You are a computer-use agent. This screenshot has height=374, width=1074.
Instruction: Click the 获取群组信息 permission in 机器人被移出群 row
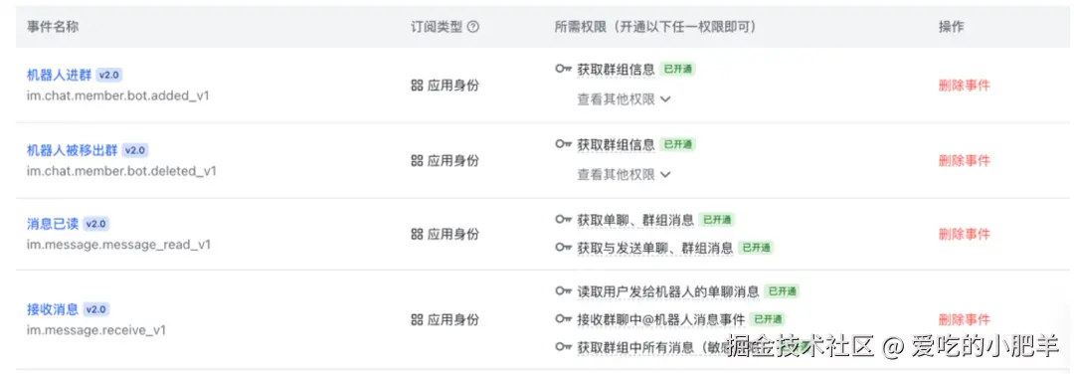click(x=616, y=144)
